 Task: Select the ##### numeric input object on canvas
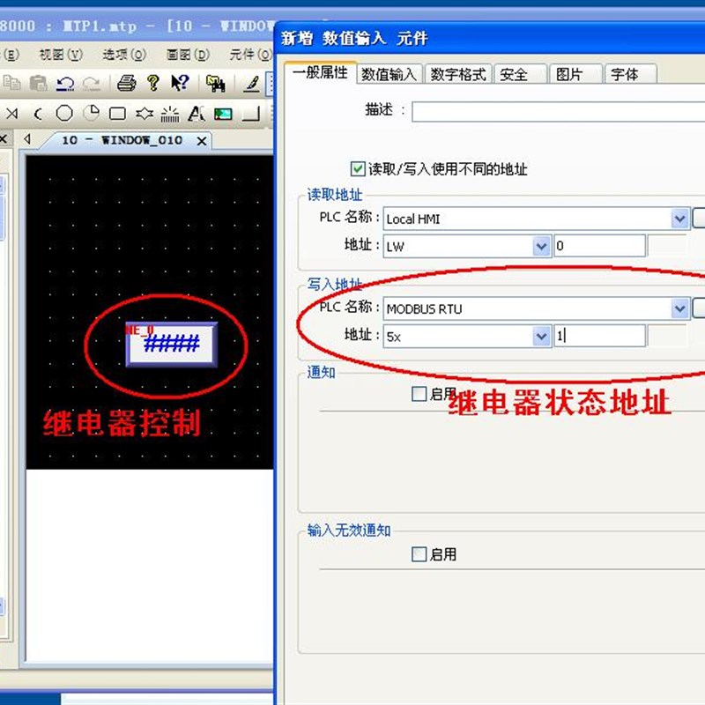(171, 345)
